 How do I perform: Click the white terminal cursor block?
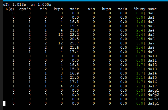[x=4, y=103]
